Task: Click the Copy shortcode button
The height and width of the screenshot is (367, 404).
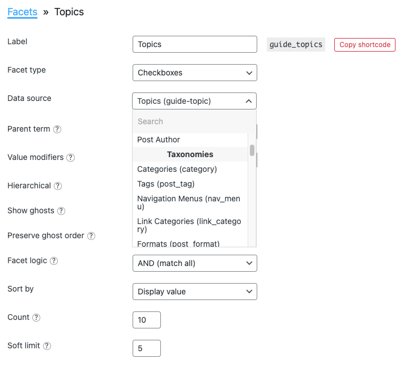Action: pos(364,45)
